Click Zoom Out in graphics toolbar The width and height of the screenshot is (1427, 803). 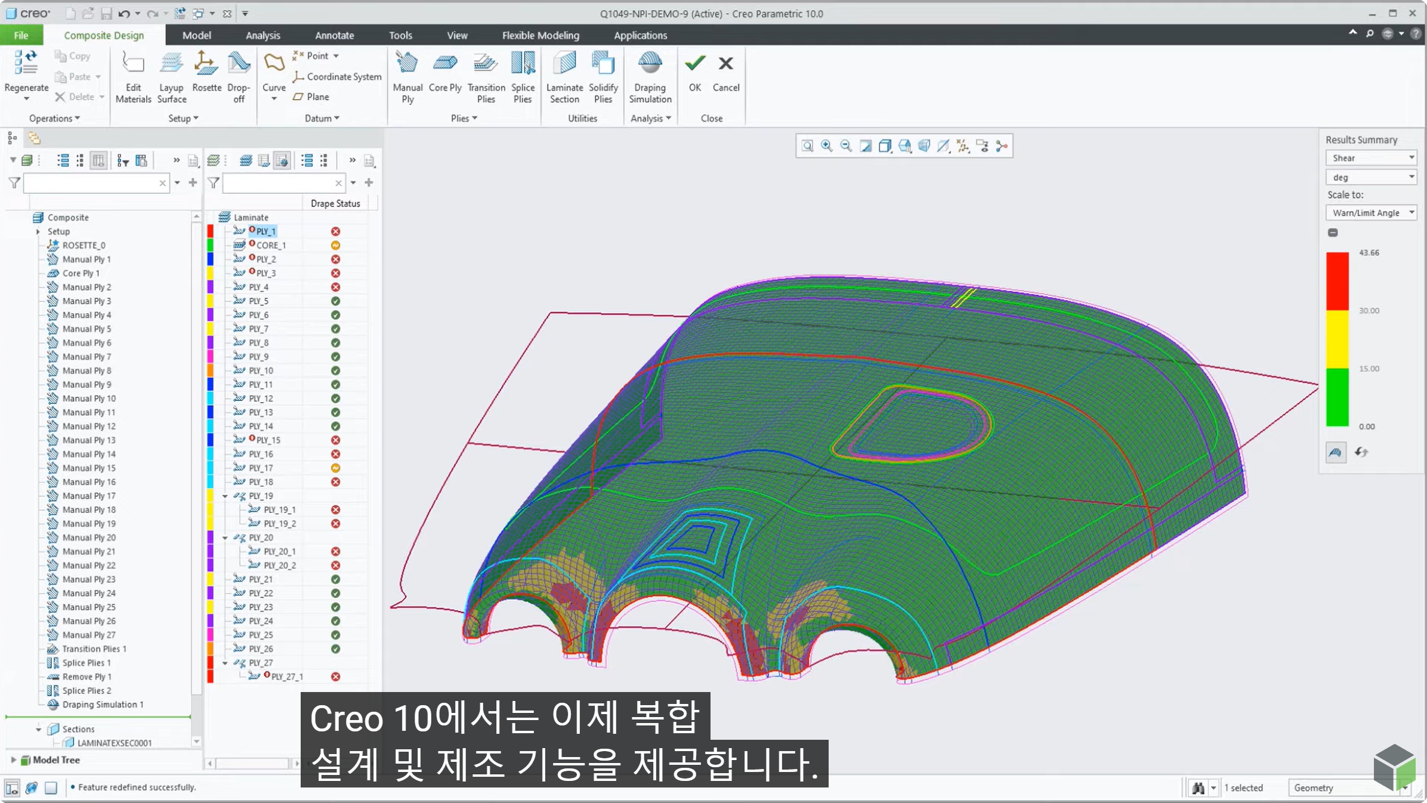846,146
